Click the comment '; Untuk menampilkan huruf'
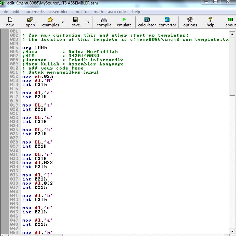The height and width of the screenshot is (236, 236). pos(61,72)
